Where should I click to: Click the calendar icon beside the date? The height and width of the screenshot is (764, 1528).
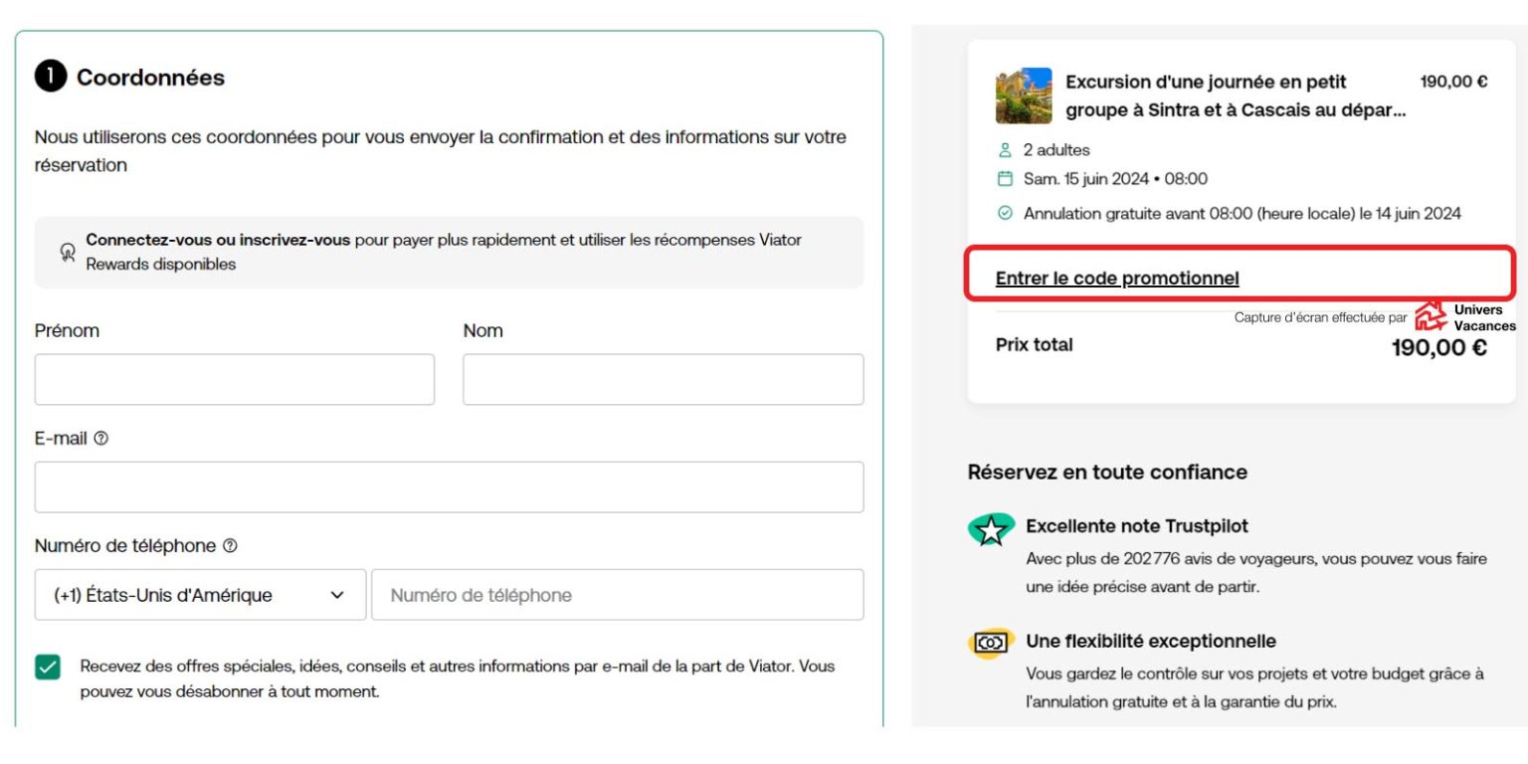point(1004,180)
